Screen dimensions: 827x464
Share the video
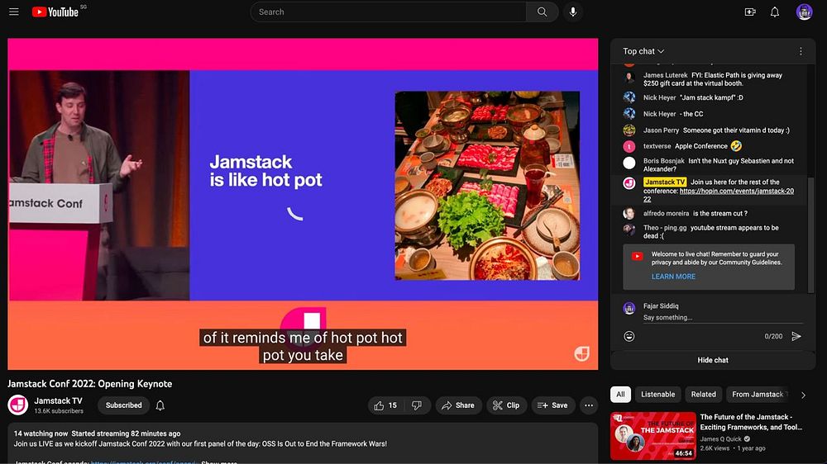(458, 405)
